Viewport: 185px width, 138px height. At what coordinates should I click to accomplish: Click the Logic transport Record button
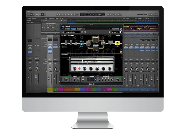point(77,14)
